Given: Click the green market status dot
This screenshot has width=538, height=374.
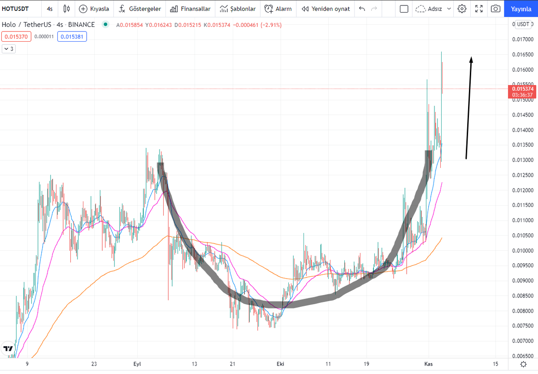Looking at the screenshot, I should click(x=105, y=25).
